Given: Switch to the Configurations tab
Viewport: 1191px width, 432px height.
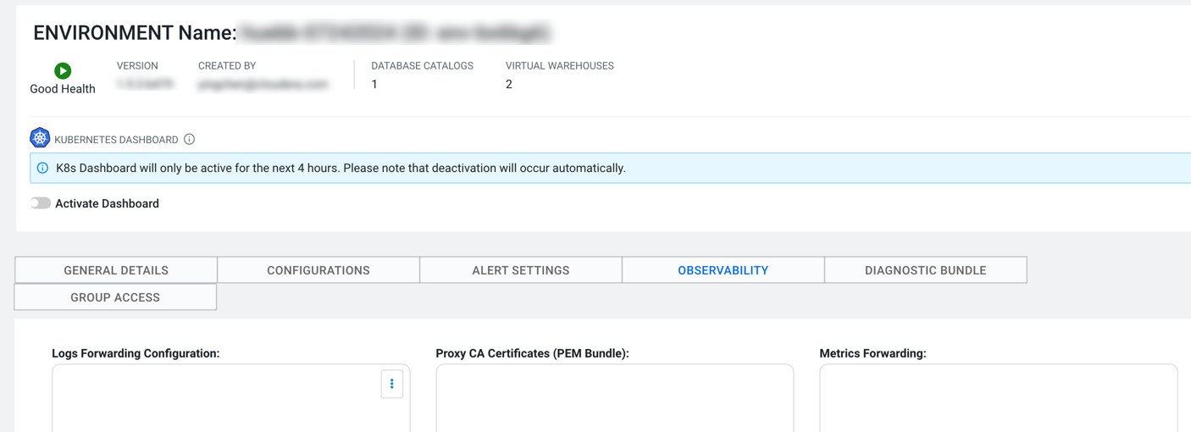Looking at the screenshot, I should click(319, 270).
